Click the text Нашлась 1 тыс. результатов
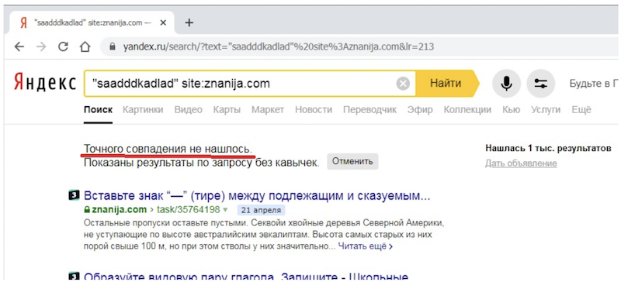Viewport: 621px width, 282px height. point(548,149)
